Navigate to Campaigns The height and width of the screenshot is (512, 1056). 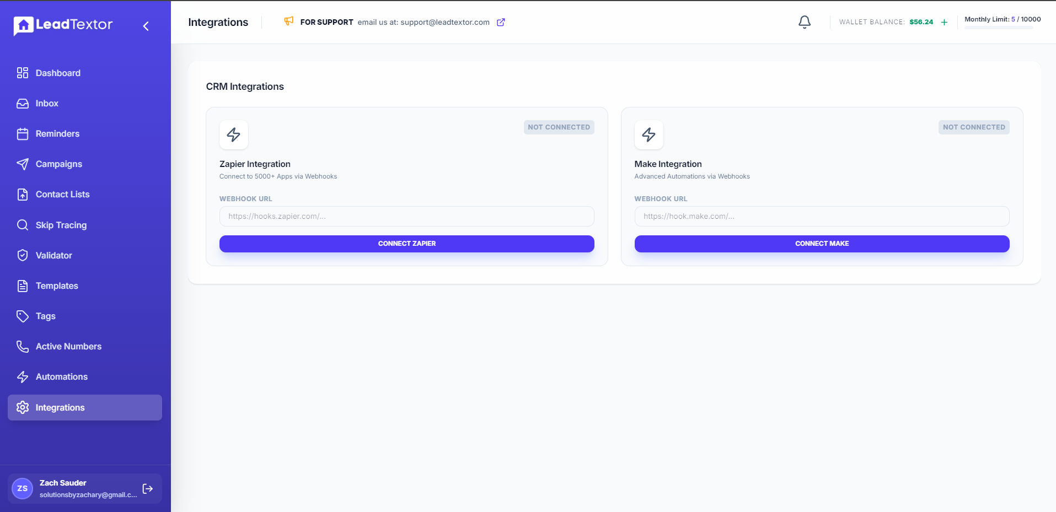click(85, 164)
